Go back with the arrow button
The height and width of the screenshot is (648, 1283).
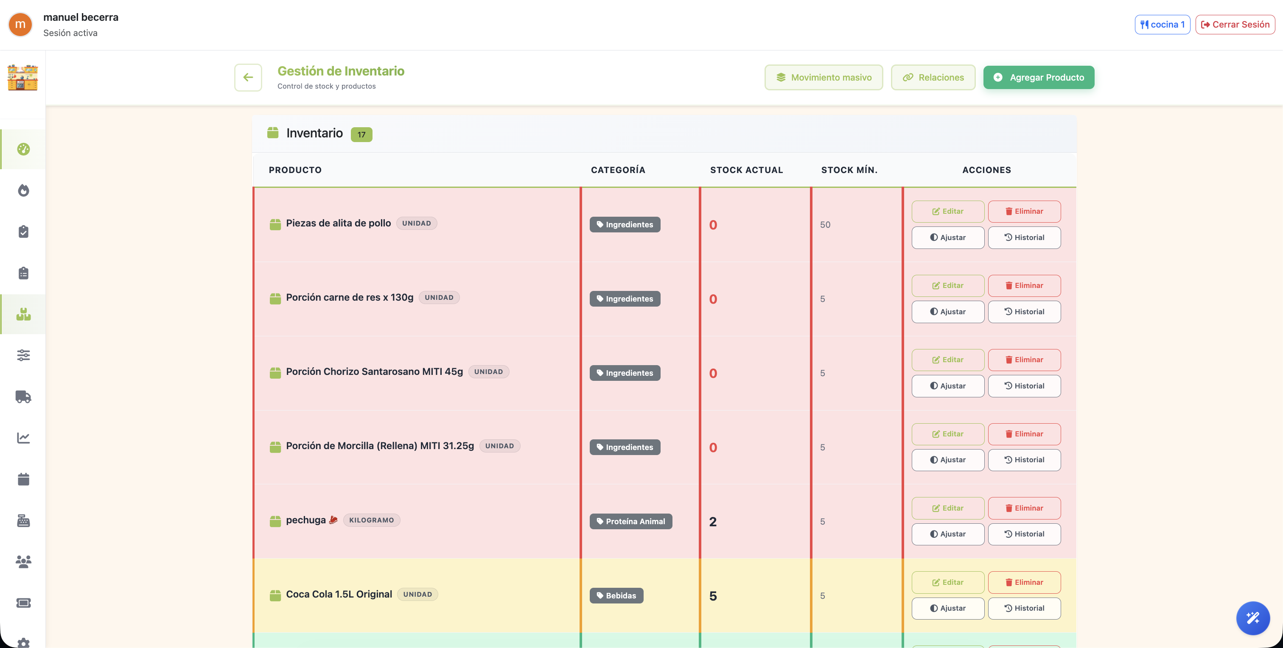click(x=248, y=77)
